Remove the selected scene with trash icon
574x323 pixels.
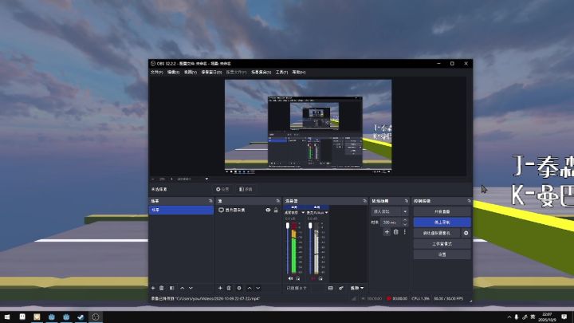(x=161, y=288)
